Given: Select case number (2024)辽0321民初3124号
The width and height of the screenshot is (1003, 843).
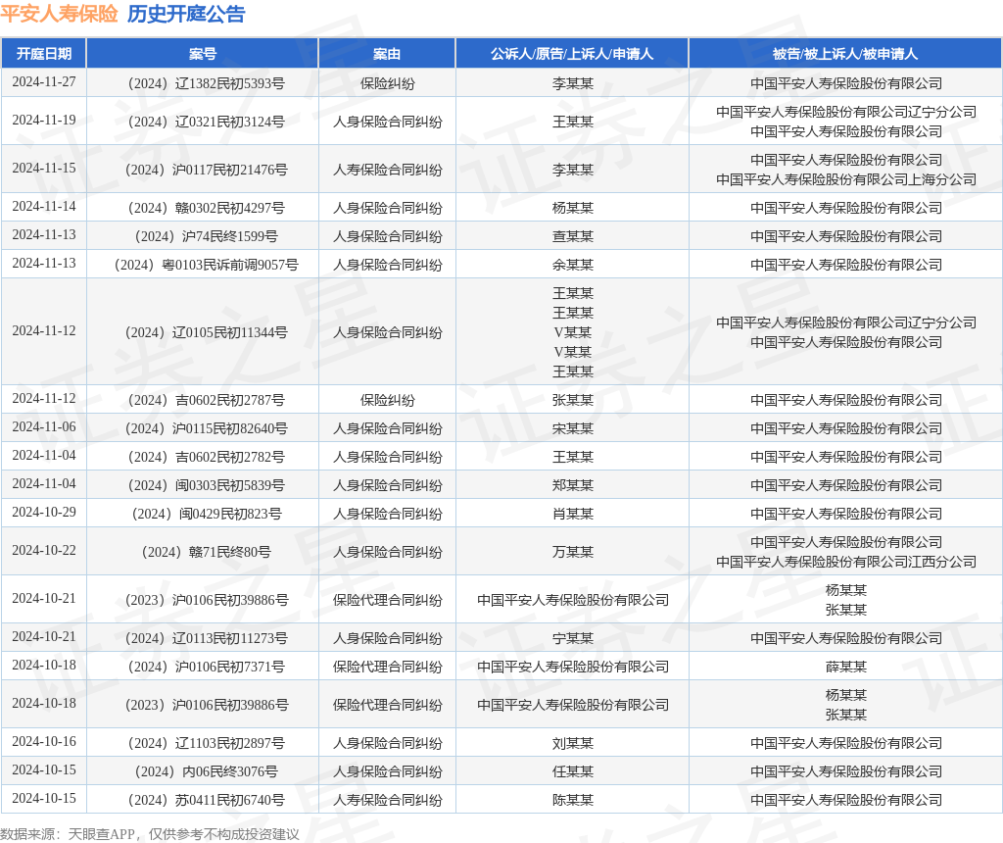Looking at the screenshot, I should 206,122.
